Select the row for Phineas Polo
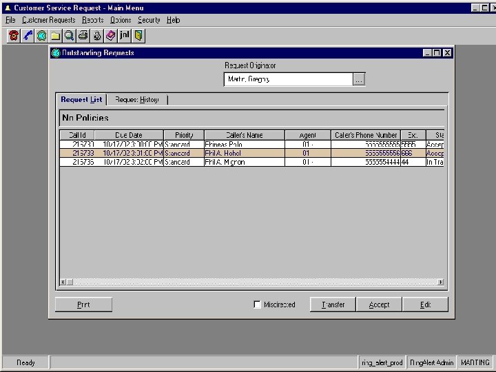 (x=252, y=145)
